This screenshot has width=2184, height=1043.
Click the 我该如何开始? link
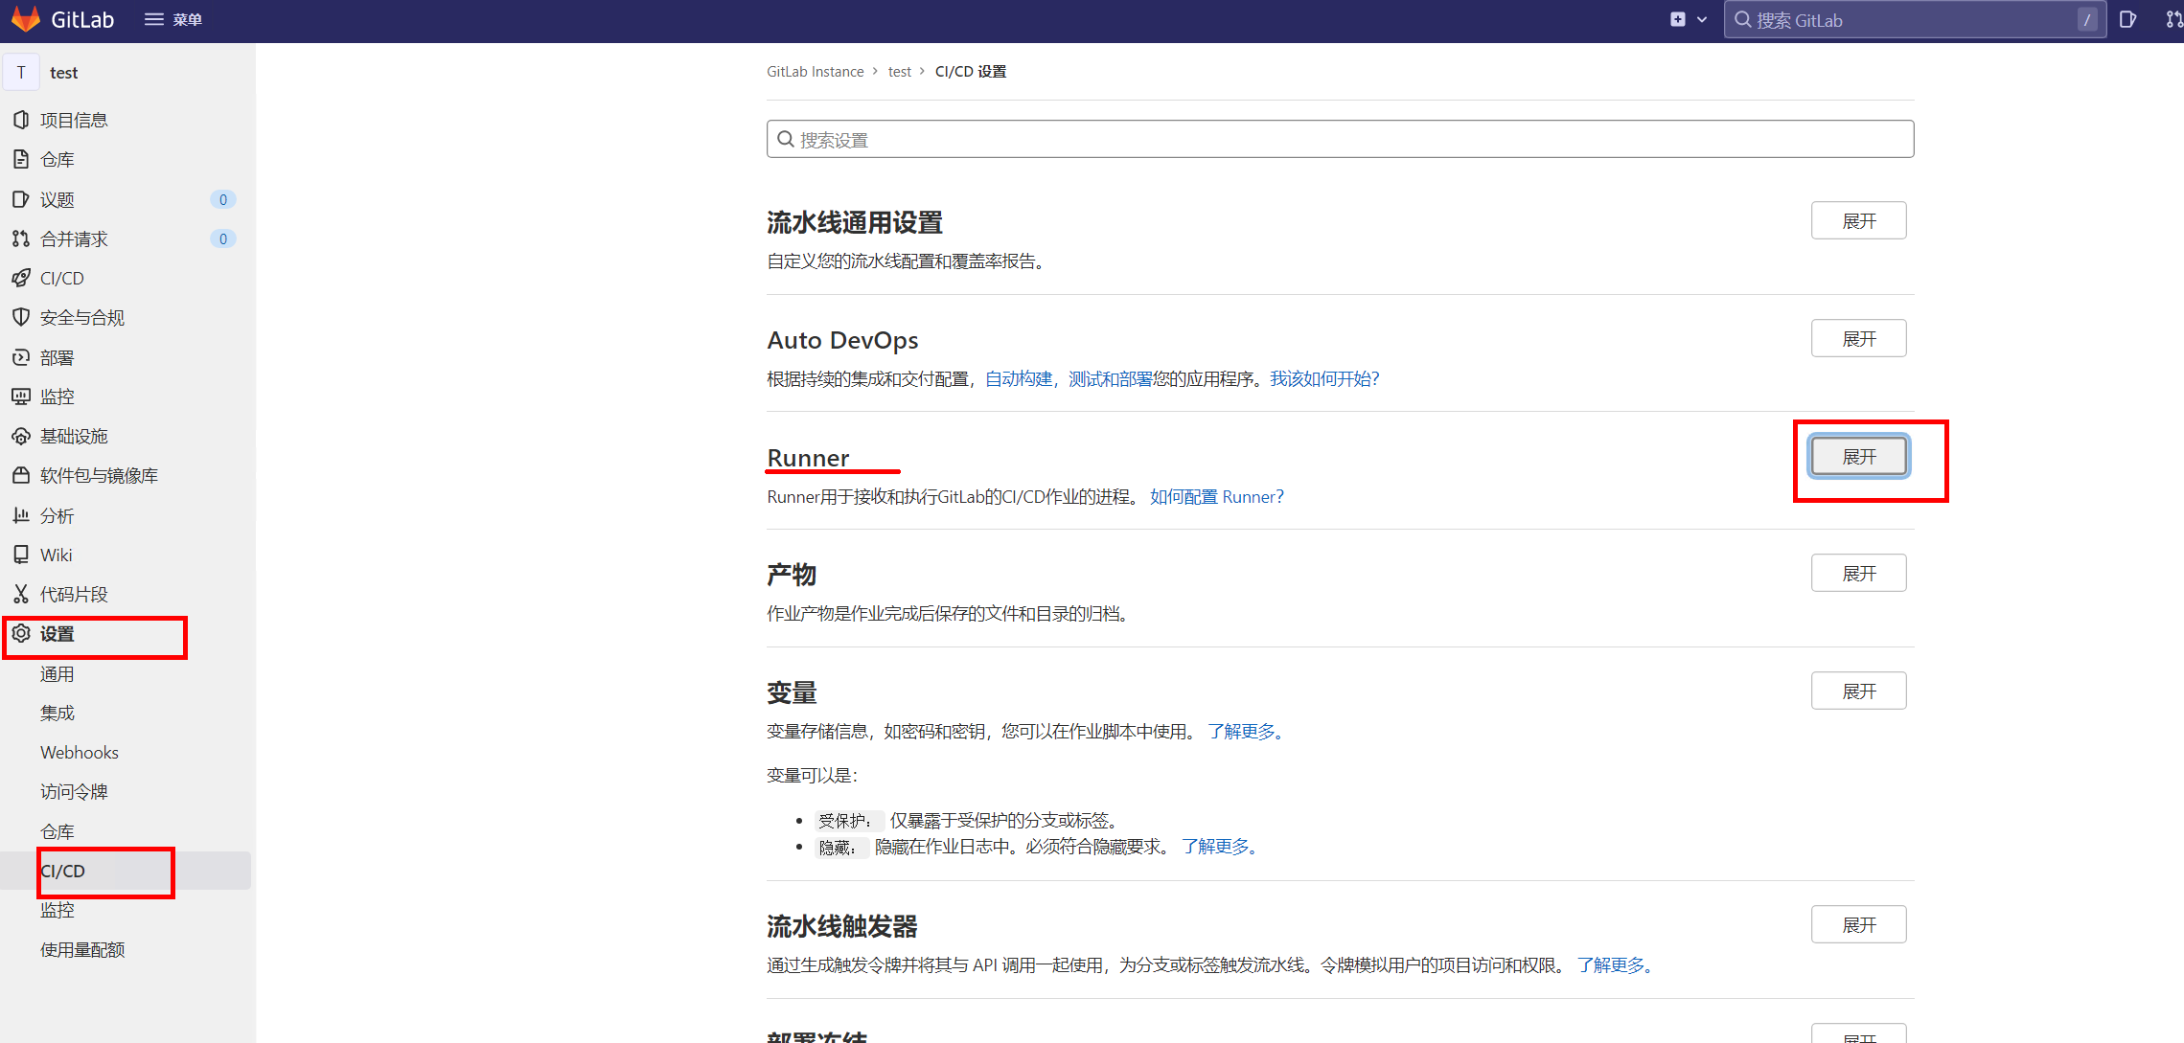tap(1324, 378)
